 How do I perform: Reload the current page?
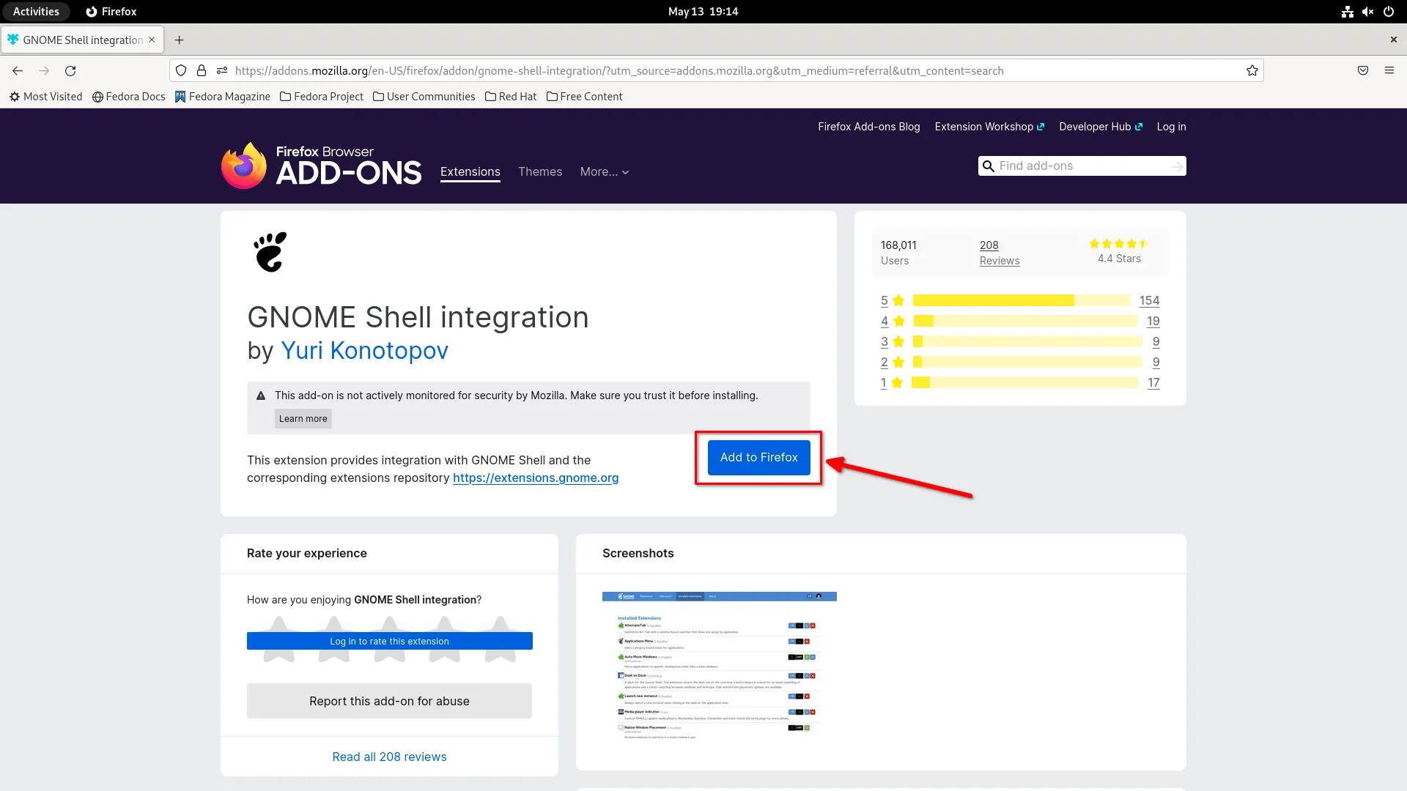[x=70, y=70]
